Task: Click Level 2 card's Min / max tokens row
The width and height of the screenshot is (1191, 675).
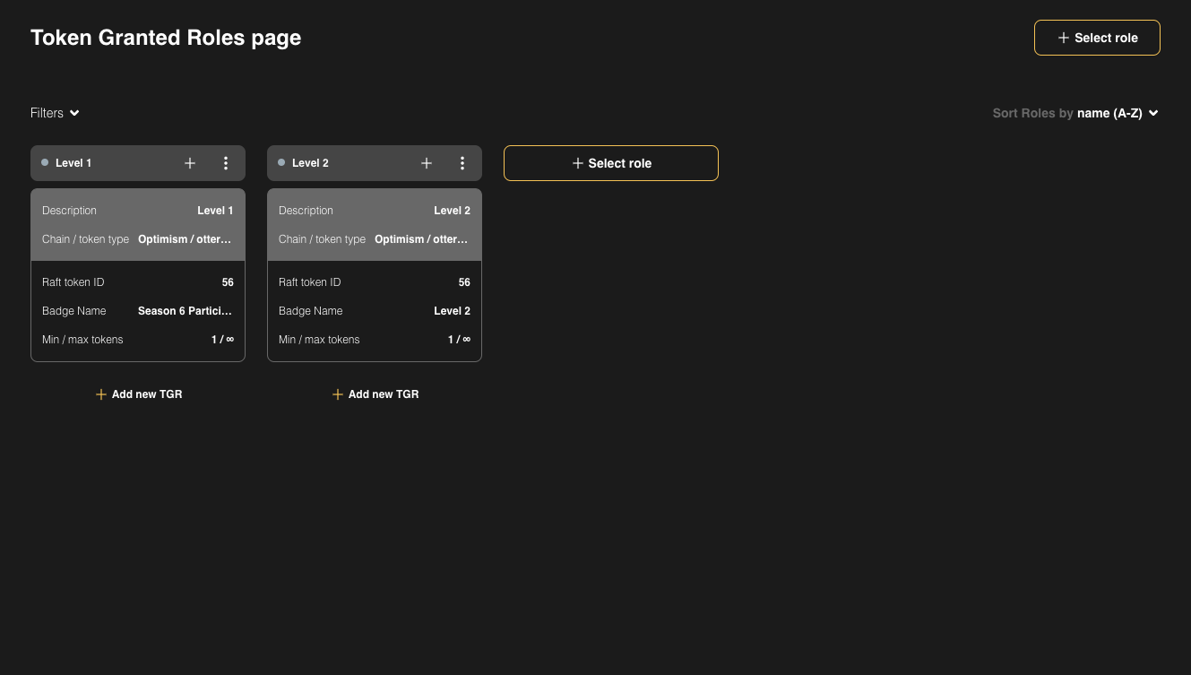Action: pyautogui.click(x=375, y=340)
